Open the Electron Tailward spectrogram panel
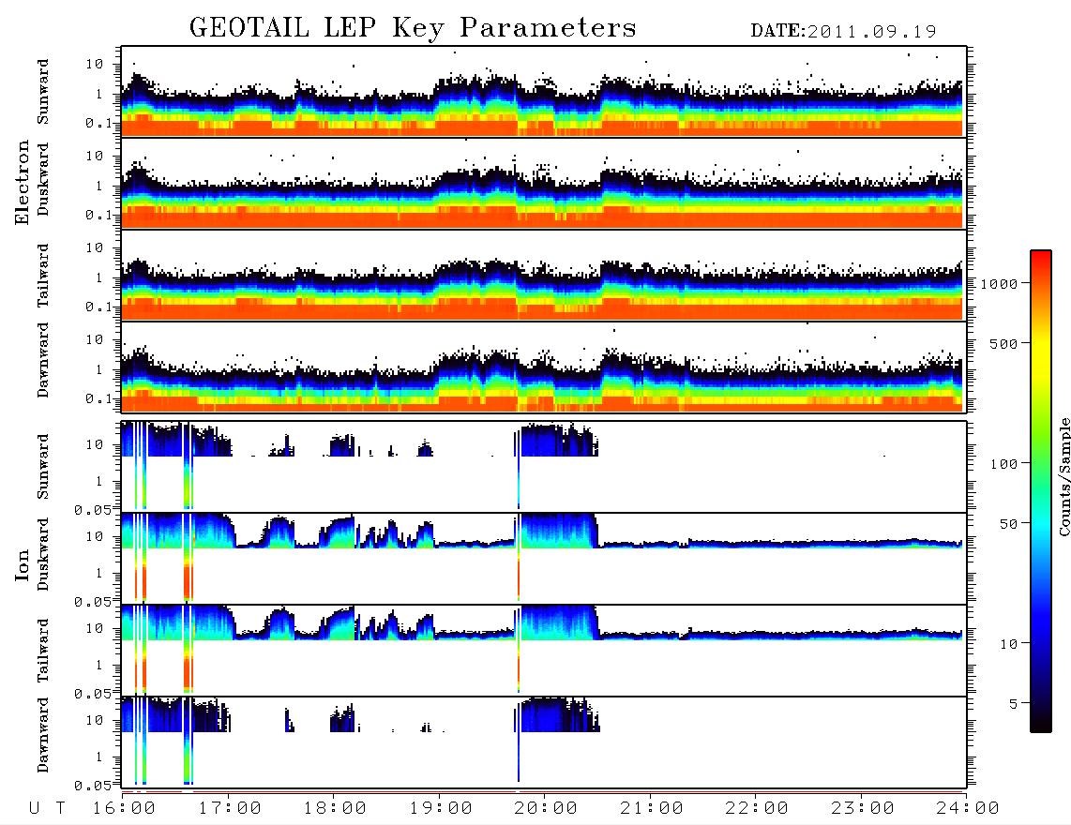Viewport: 1071px width, 825px height. tap(544, 275)
